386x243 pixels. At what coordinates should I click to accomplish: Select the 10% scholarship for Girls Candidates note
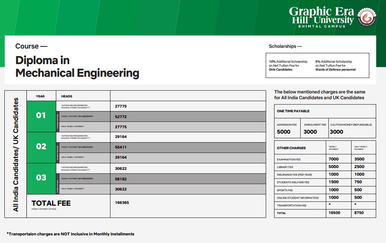coord(288,66)
